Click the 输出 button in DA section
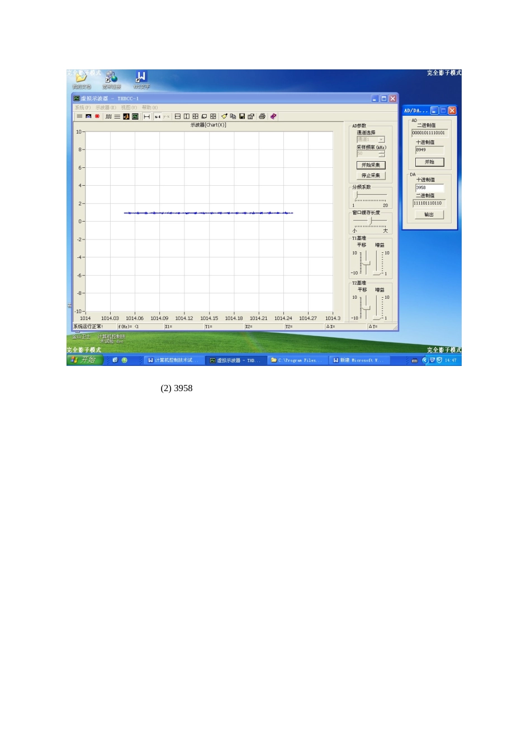This screenshot has height=752, width=531. 429,215
